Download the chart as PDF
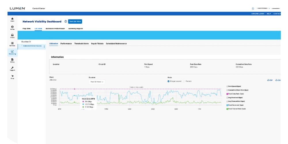The image size is (288, 144). click(270, 80)
